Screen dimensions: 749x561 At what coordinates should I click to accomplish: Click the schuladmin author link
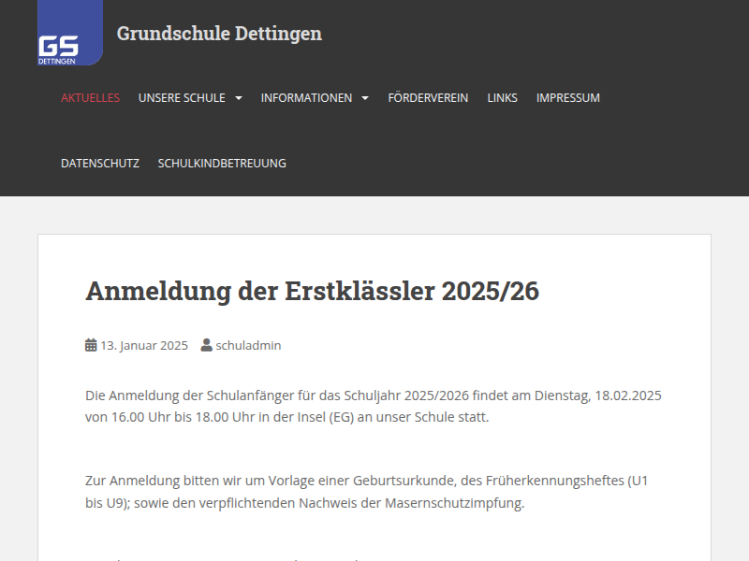pos(249,345)
